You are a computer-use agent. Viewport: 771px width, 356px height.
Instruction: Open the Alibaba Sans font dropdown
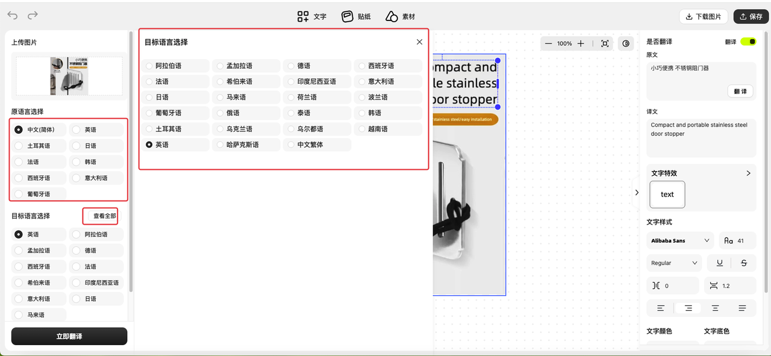coord(680,240)
